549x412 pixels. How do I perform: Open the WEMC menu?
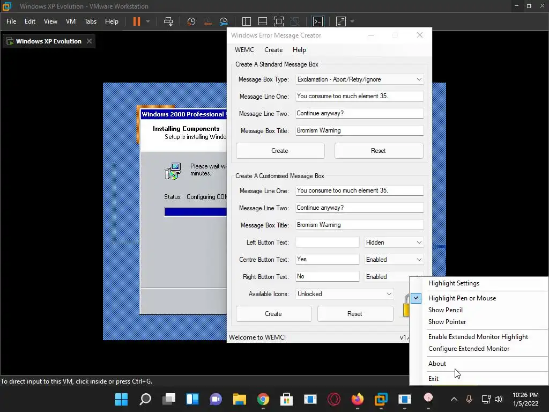pos(244,50)
